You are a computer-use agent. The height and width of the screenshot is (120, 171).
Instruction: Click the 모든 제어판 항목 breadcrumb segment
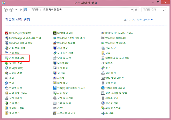(x=52, y=10)
